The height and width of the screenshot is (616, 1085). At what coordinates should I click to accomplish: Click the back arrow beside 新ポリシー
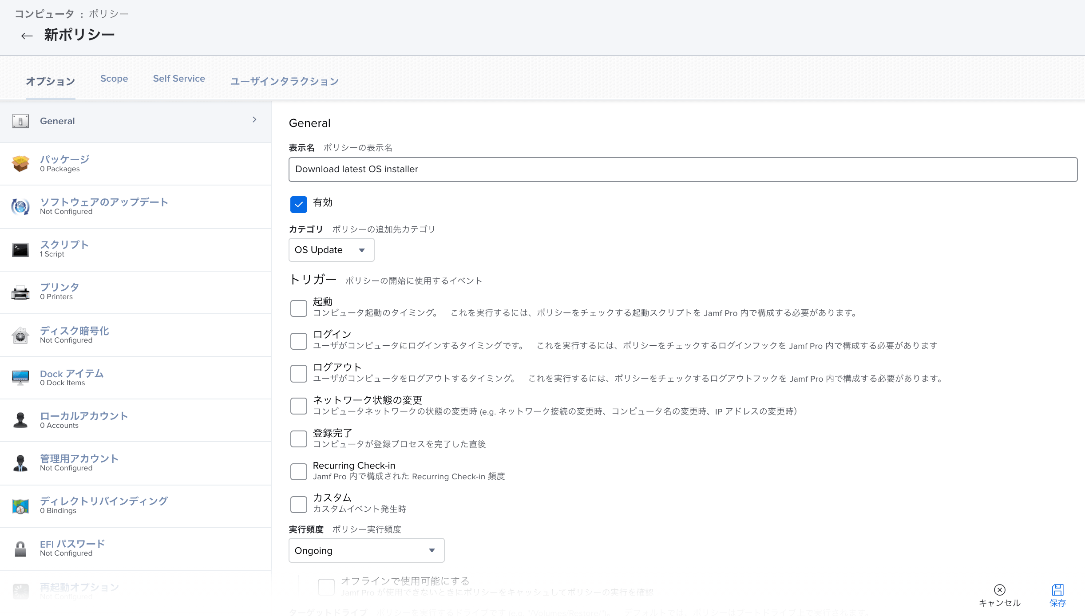coord(27,36)
